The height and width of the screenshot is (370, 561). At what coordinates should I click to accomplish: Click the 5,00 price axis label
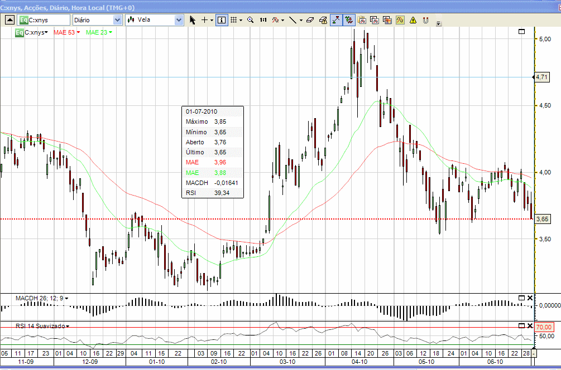pyautogui.click(x=545, y=39)
